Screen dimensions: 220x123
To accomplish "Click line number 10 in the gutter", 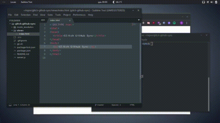I will [44, 58].
